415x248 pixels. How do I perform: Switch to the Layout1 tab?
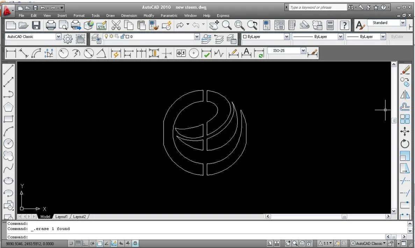pos(62,217)
